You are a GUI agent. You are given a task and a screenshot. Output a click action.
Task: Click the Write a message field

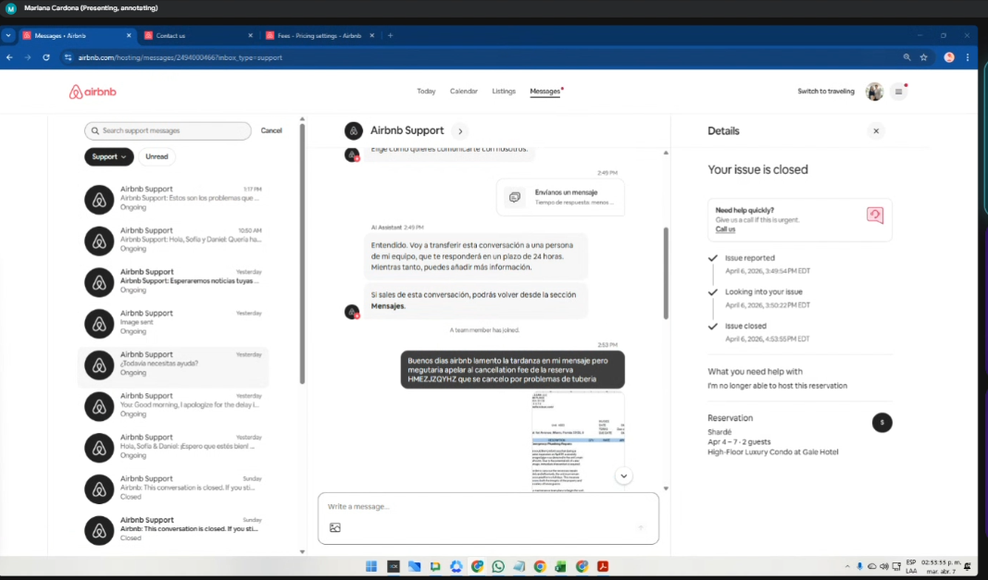click(x=488, y=506)
